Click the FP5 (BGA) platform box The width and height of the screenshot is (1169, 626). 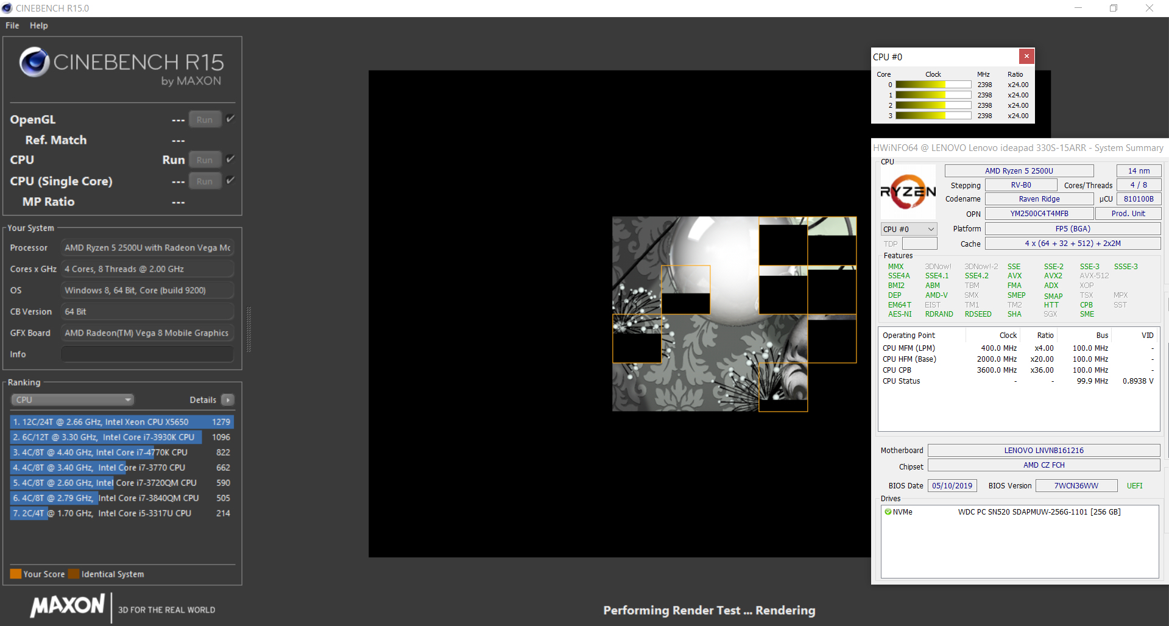1073,229
